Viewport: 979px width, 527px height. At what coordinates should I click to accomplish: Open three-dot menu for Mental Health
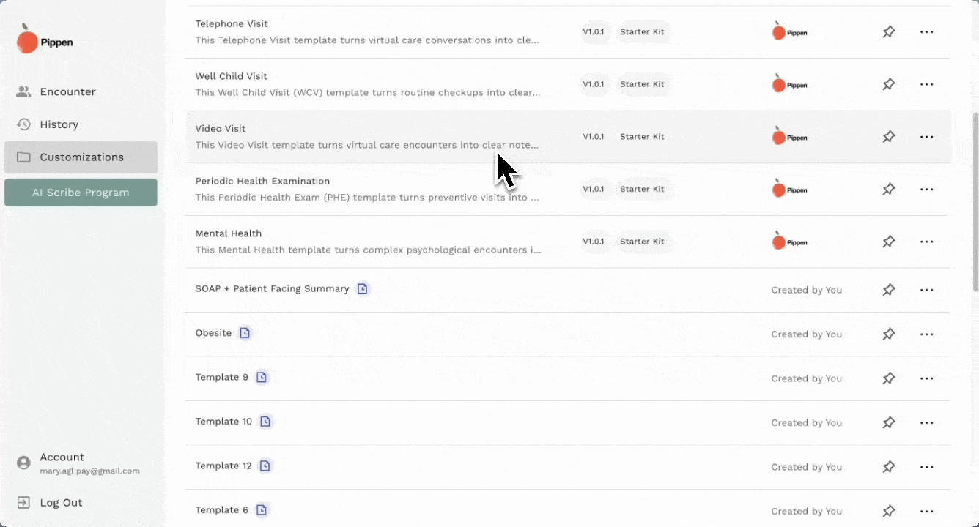point(926,242)
